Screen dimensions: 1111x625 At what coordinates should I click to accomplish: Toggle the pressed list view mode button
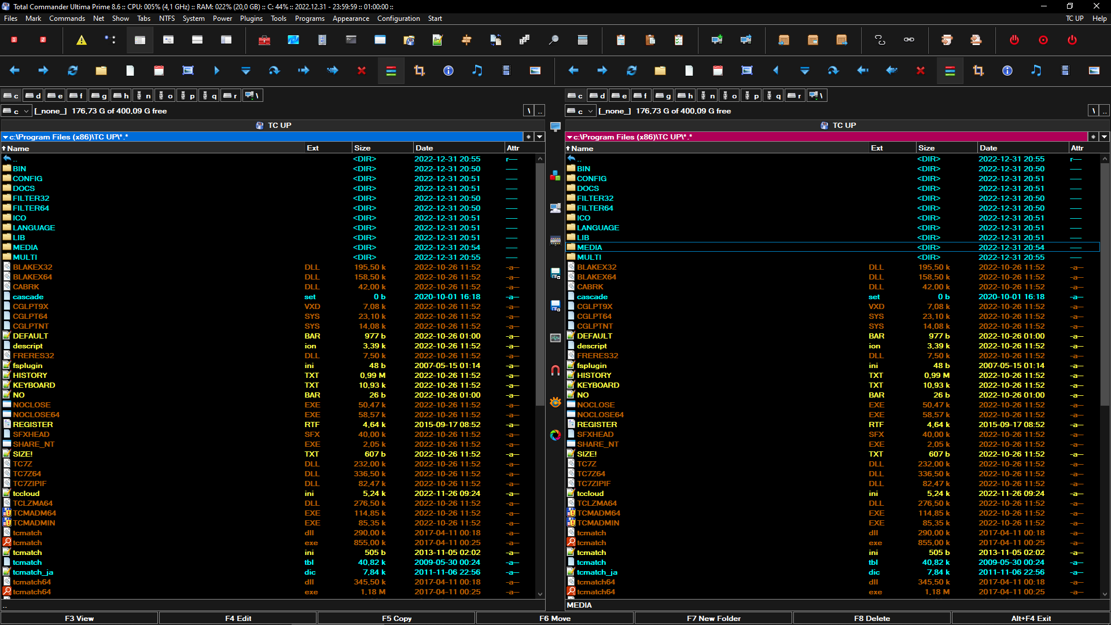pos(139,40)
